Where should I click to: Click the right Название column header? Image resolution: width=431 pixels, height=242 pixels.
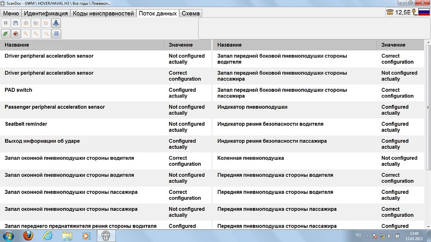[295, 45]
